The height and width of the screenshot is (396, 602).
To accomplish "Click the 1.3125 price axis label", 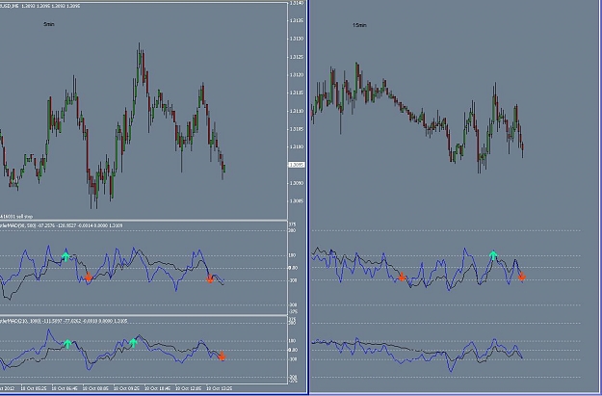I will point(297,57).
